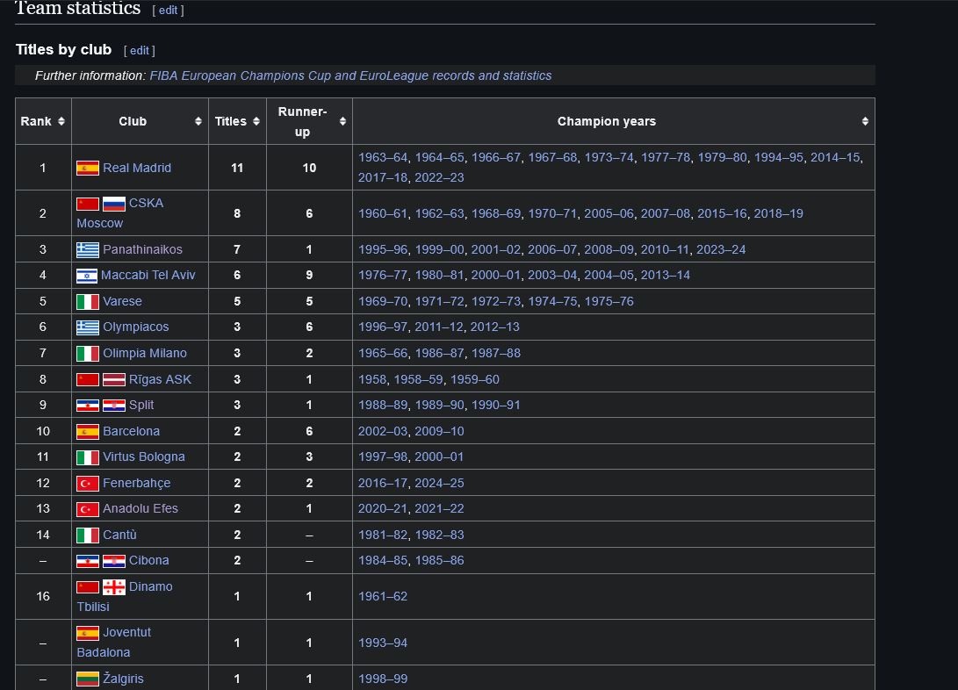The image size is (958, 690).
Task: Click Latvian flag beside Rīgas ASK
Action: (x=113, y=380)
